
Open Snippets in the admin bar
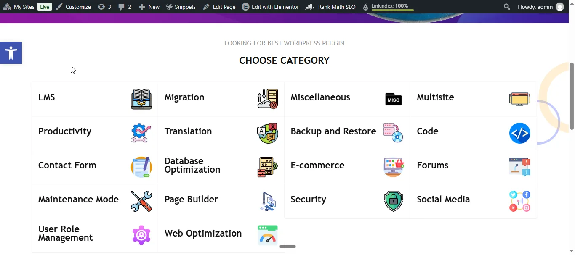[x=181, y=7]
